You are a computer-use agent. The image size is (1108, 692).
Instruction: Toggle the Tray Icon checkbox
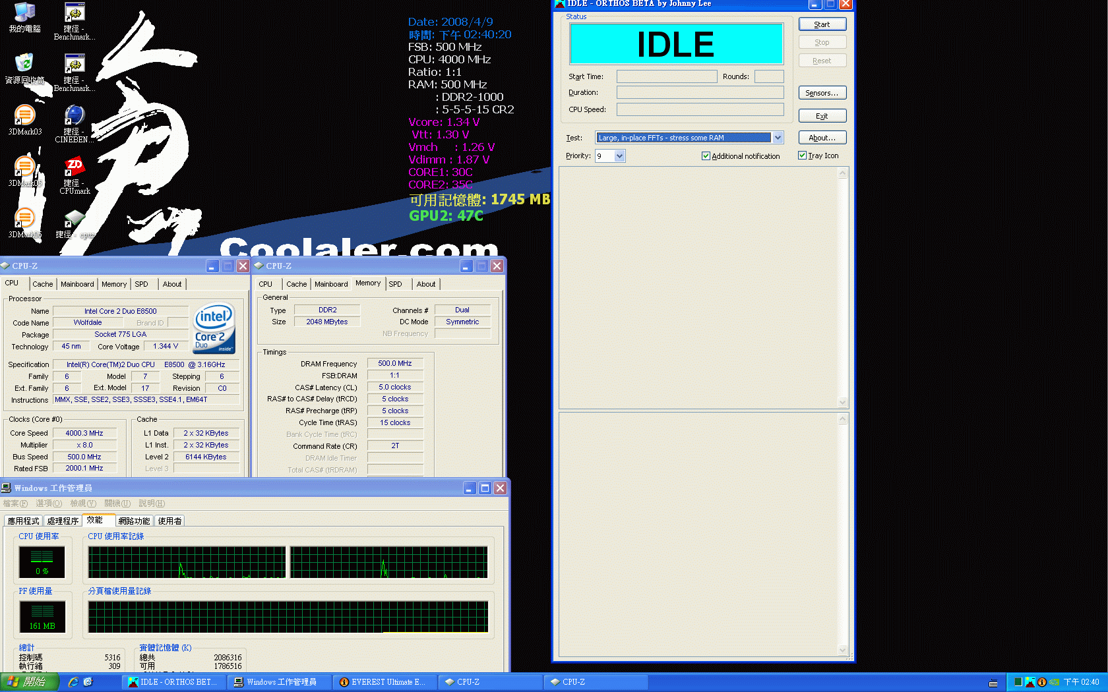pyautogui.click(x=802, y=156)
